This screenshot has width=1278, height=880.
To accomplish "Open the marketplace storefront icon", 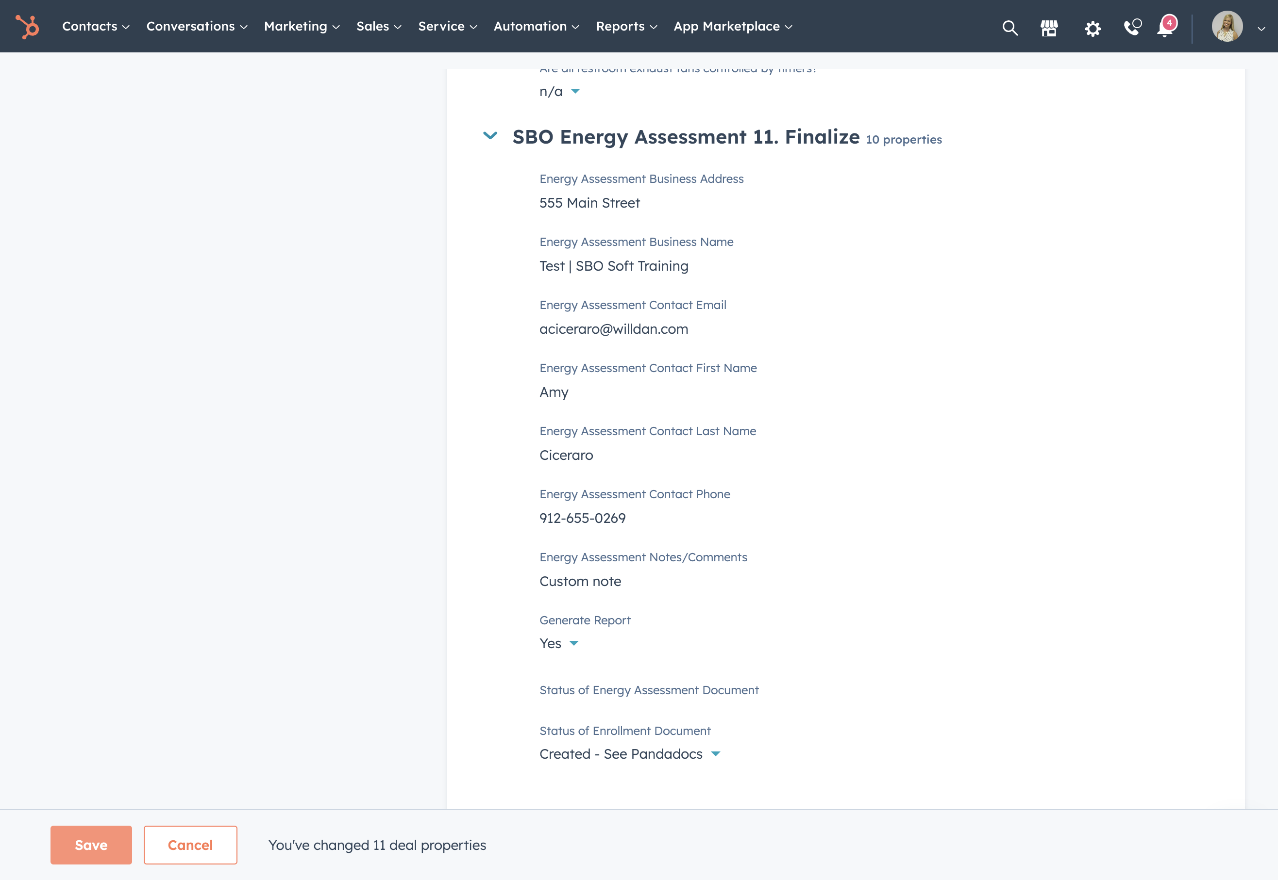I will pos(1049,28).
